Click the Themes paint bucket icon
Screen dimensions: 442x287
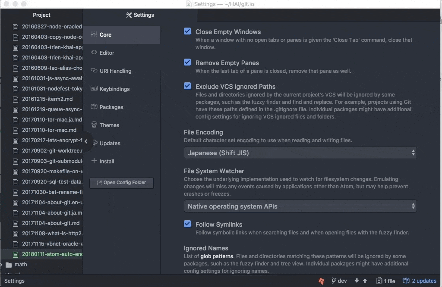[94, 125]
